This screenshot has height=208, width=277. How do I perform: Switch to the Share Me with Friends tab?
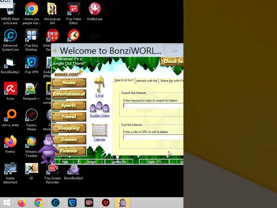[x=171, y=81]
